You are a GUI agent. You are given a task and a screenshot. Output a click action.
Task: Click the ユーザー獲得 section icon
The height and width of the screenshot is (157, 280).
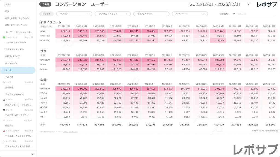pos(4,141)
